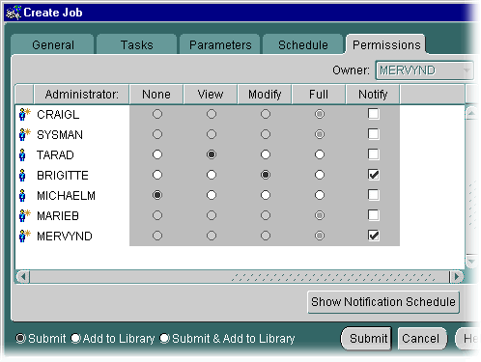Click the super administrator icon beside MARIEB
Image resolution: width=481 pixels, height=362 pixels.
(25, 215)
